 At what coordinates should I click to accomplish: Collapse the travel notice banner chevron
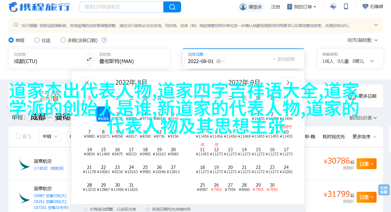coord(376,25)
